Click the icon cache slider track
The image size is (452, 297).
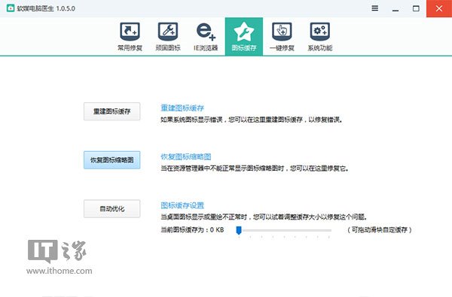click(x=284, y=230)
